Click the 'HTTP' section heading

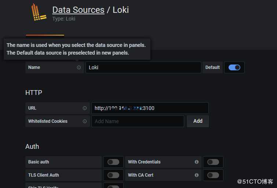(33, 92)
